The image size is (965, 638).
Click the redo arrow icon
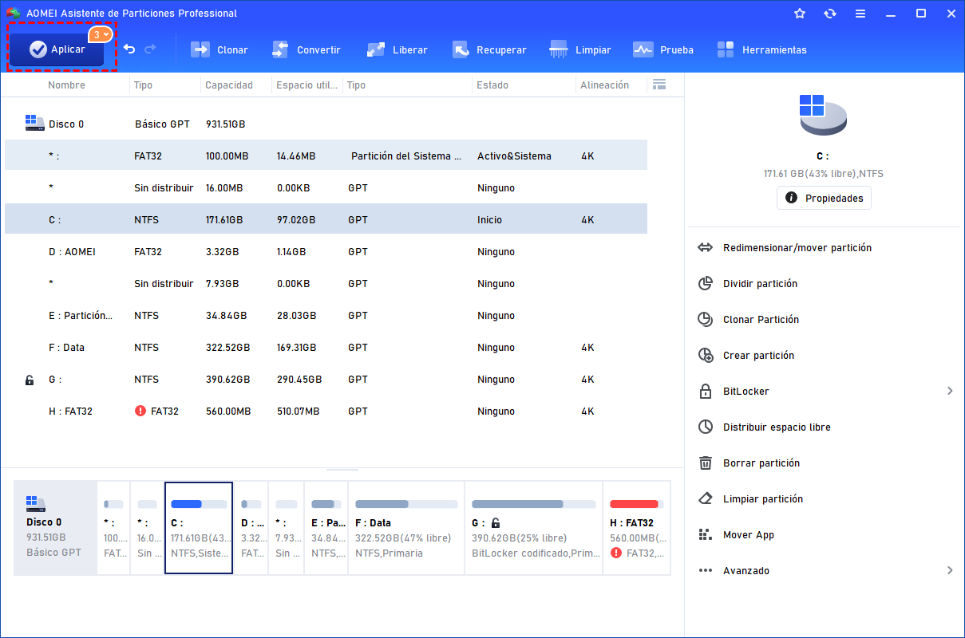click(150, 49)
